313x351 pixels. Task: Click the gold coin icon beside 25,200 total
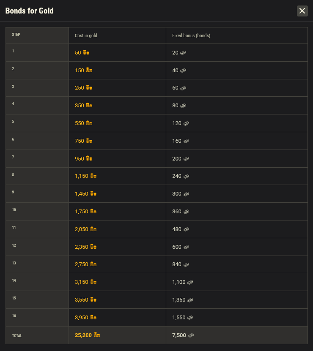[97, 335]
